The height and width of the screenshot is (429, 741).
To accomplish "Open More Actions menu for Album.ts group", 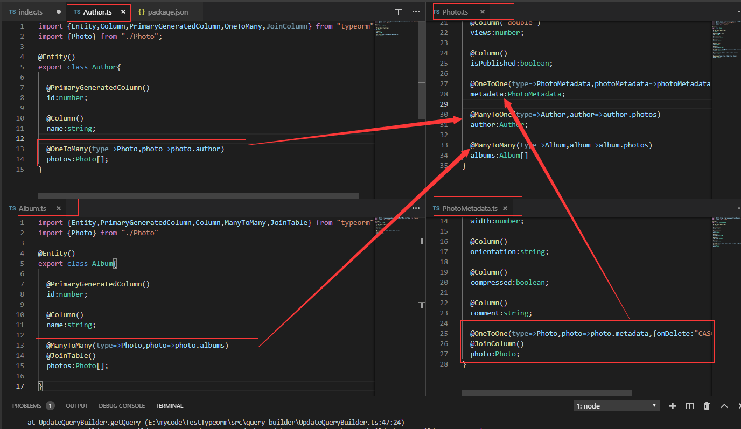I will click(416, 208).
